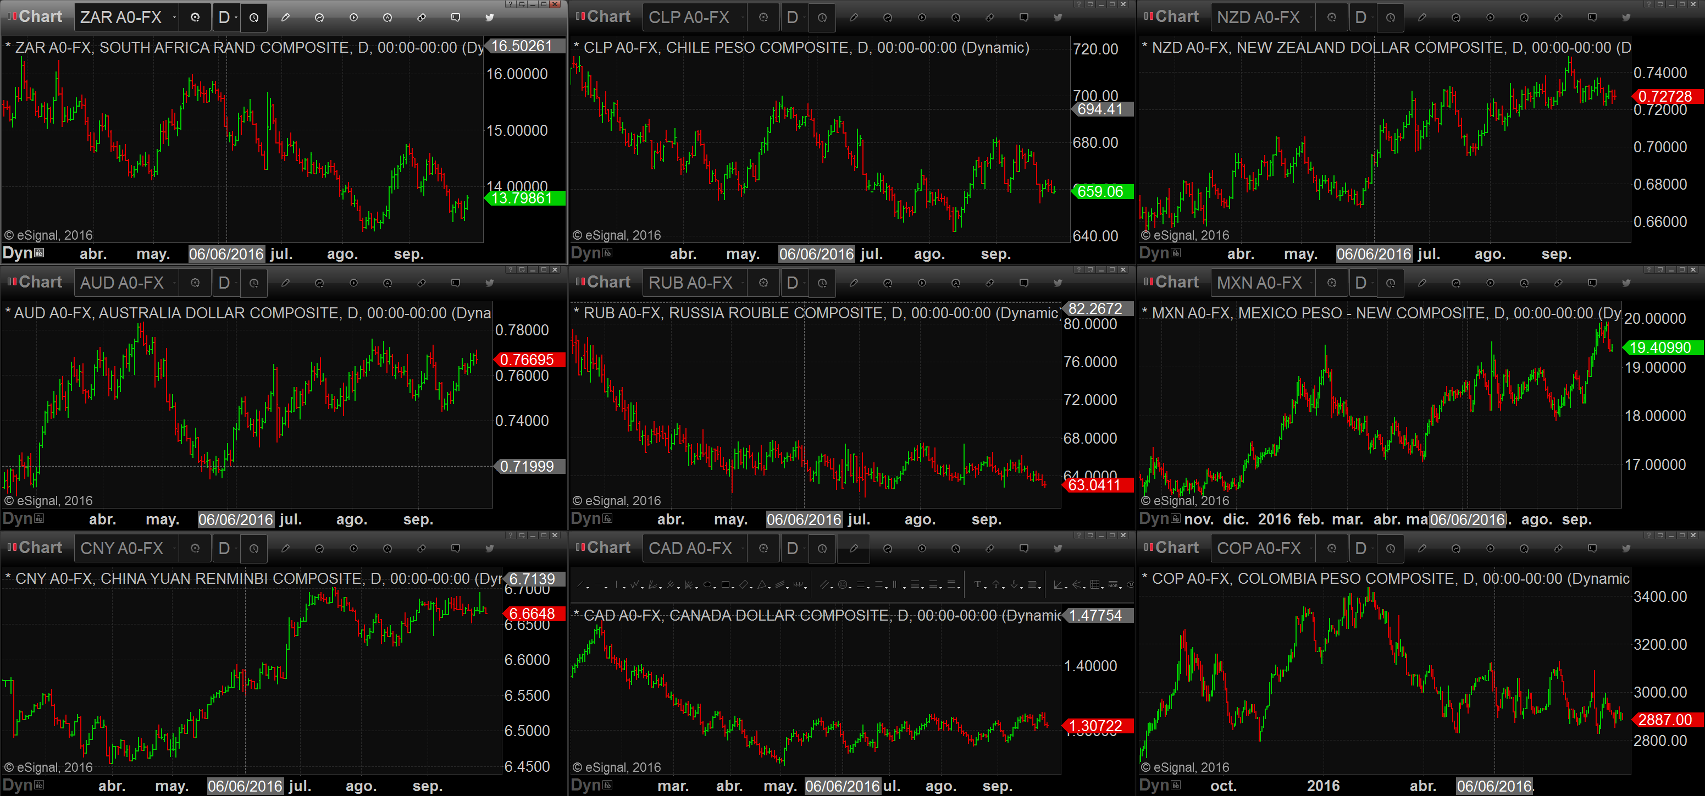Open the Chart menu title in COP window
This screenshot has height=796, width=1705.
1177,548
